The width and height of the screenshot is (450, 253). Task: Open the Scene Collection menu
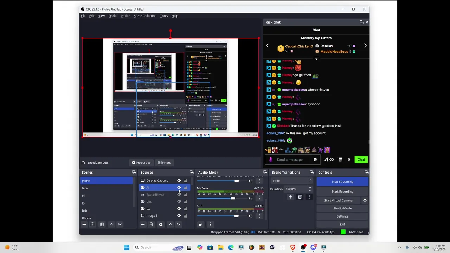145,16
